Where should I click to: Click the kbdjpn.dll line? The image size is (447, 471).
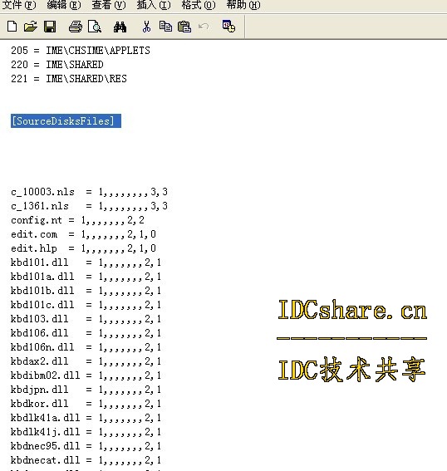86,390
